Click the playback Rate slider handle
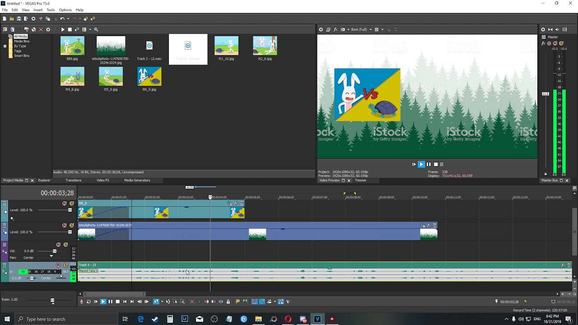The height and width of the screenshot is (325, 578). [52, 300]
